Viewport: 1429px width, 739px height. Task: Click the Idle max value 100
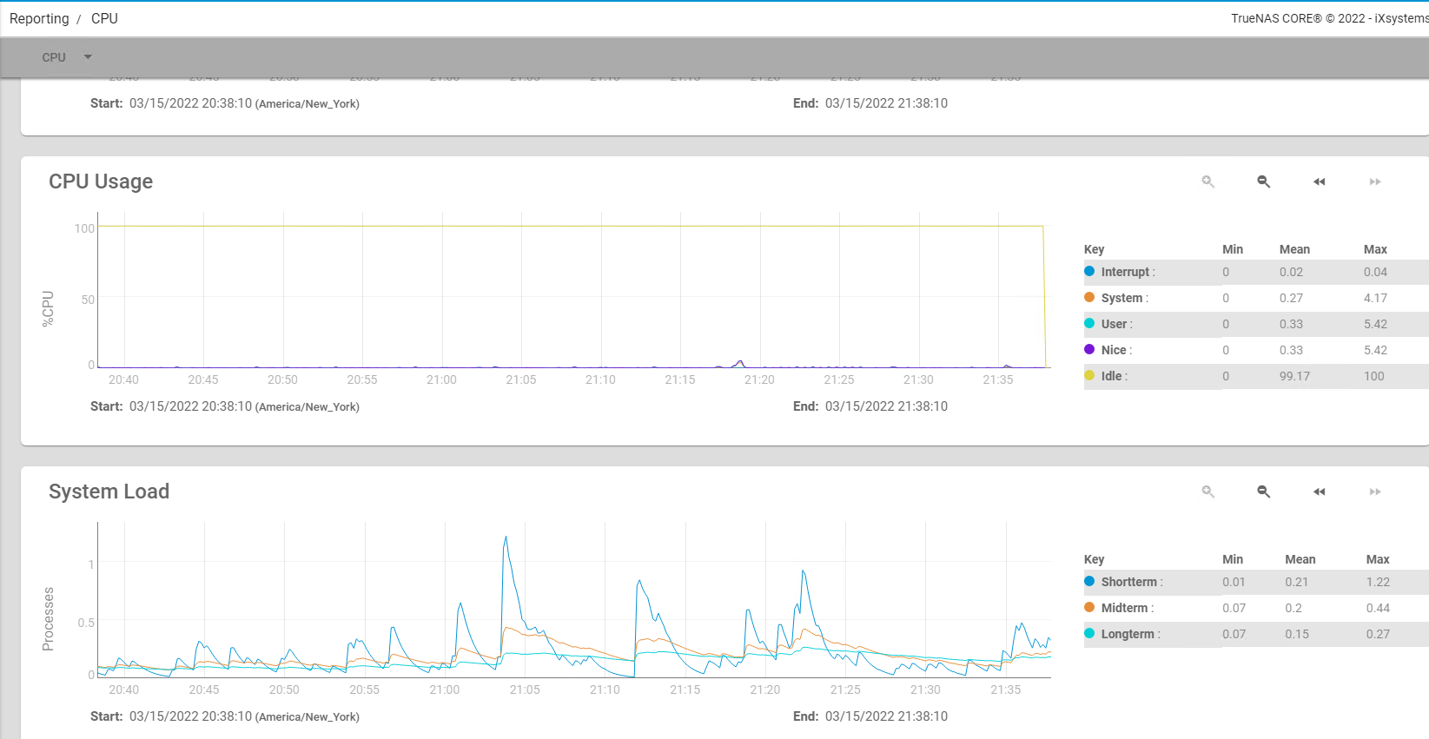coord(1373,376)
